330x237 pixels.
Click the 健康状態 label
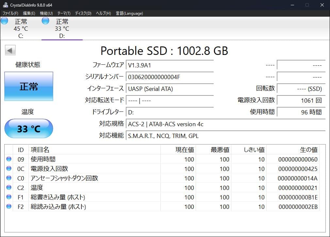pyautogui.click(x=27, y=64)
